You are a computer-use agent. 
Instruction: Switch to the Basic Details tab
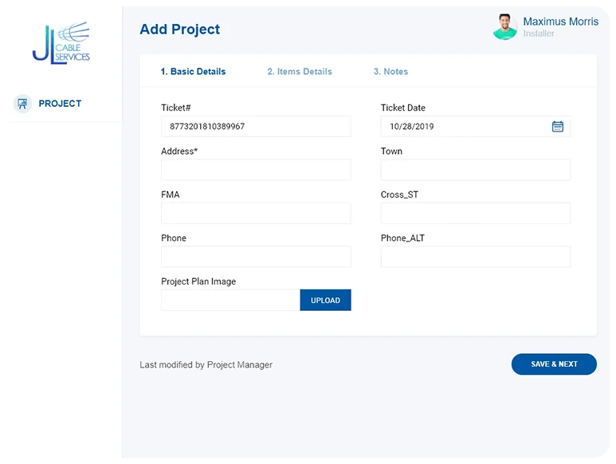193,72
